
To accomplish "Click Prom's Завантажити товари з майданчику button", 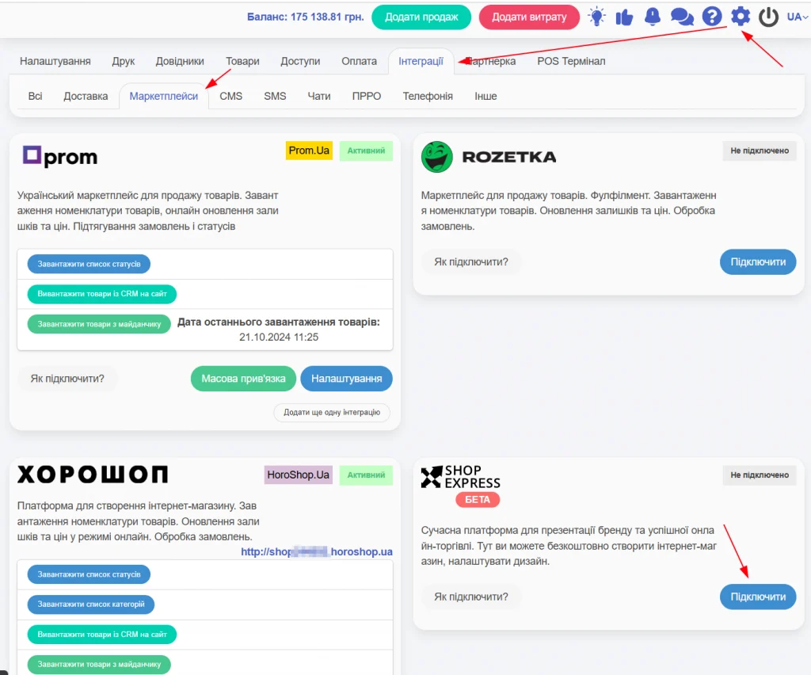I will click(x=99, y=324).
